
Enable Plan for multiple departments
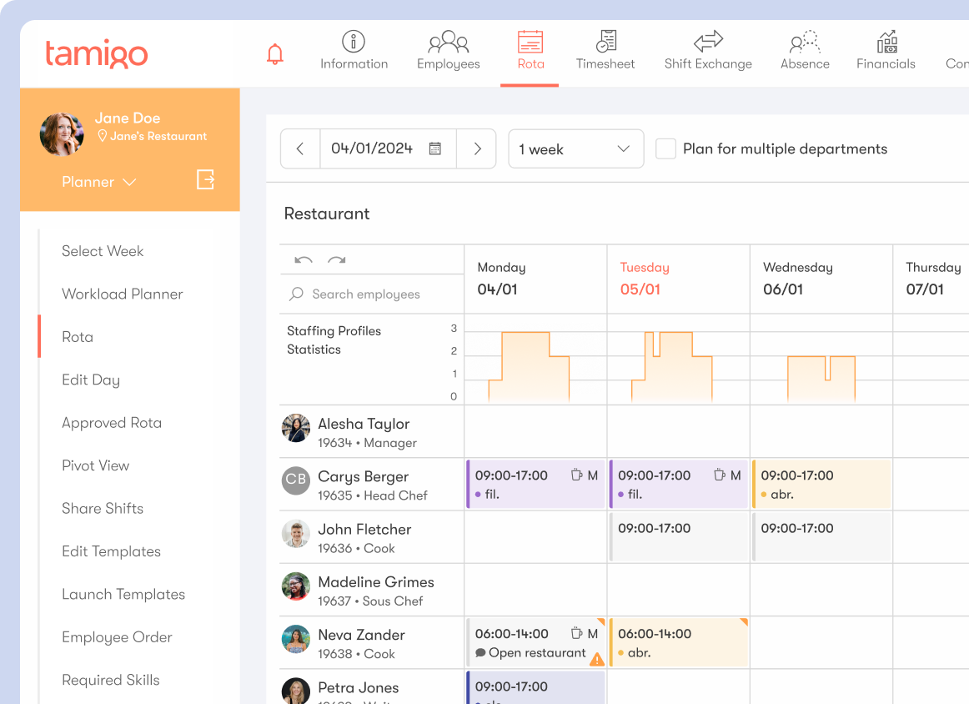point(665,148)
